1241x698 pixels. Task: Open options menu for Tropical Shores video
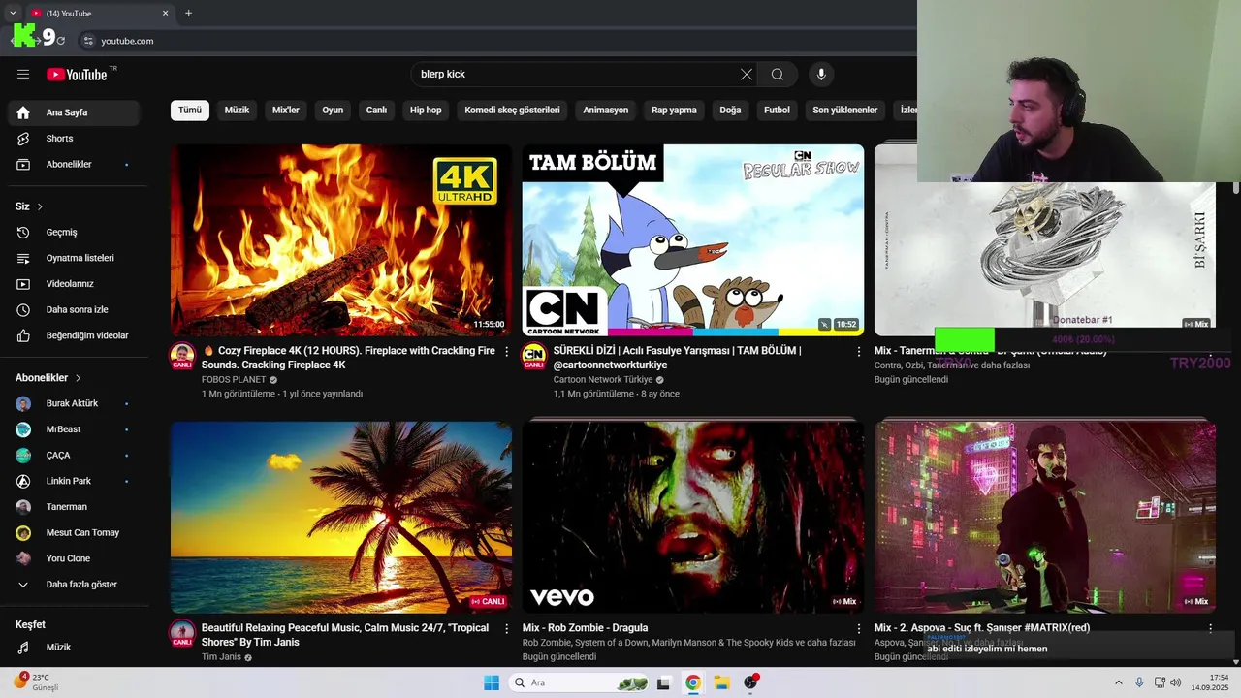tap(506, 628)
